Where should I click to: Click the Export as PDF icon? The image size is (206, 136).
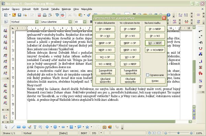click(39, 15)
